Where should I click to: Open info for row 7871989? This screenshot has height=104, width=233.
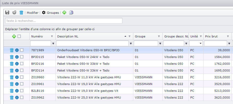[x=17, y=50]
